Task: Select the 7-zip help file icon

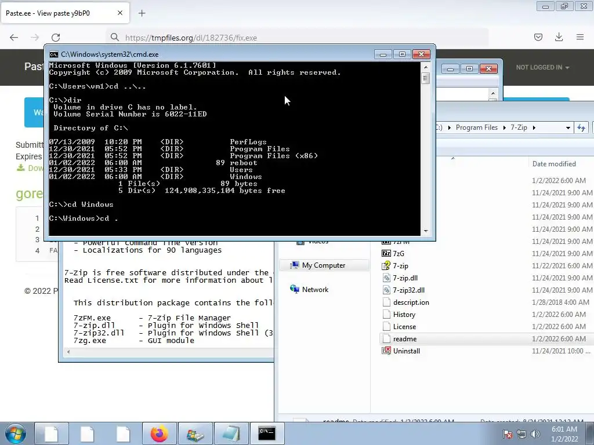Action: (x=386, y=265)
